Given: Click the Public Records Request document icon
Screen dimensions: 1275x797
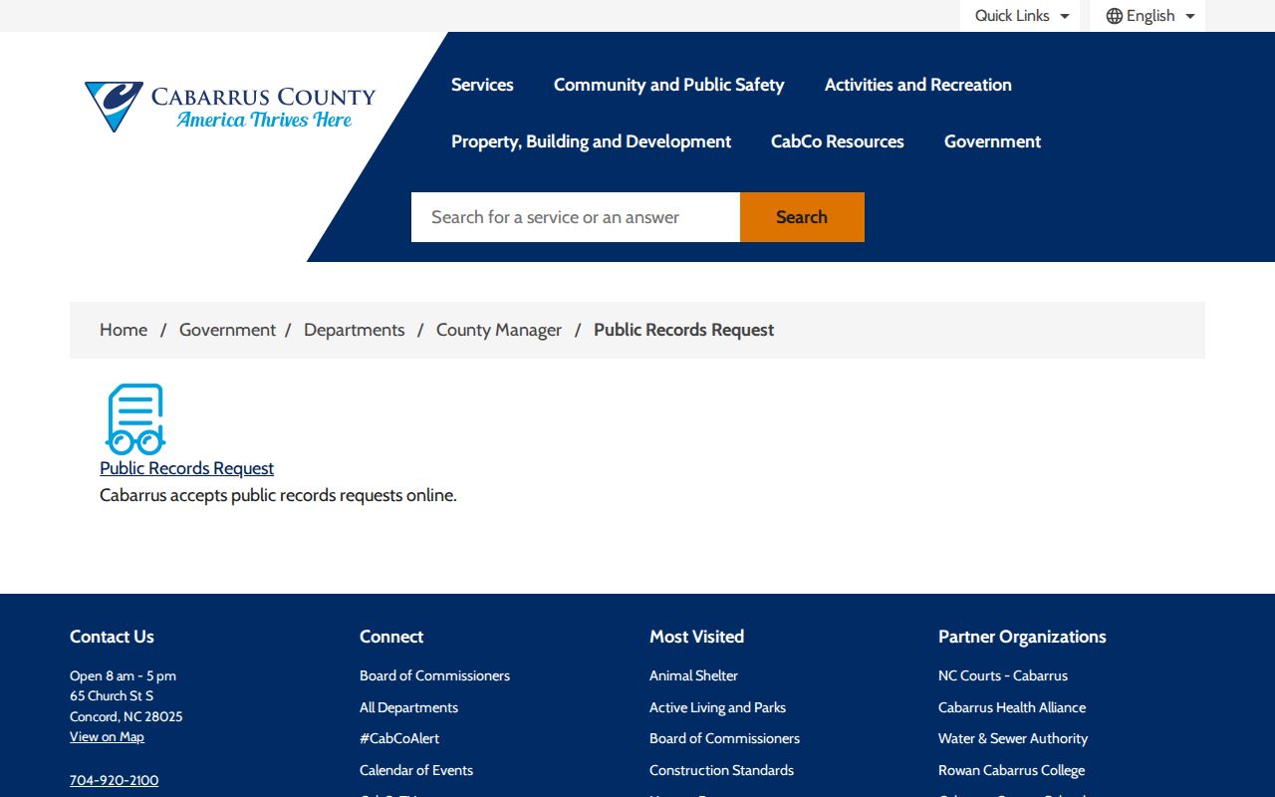Looking at the screenshot, I should 135,419.
